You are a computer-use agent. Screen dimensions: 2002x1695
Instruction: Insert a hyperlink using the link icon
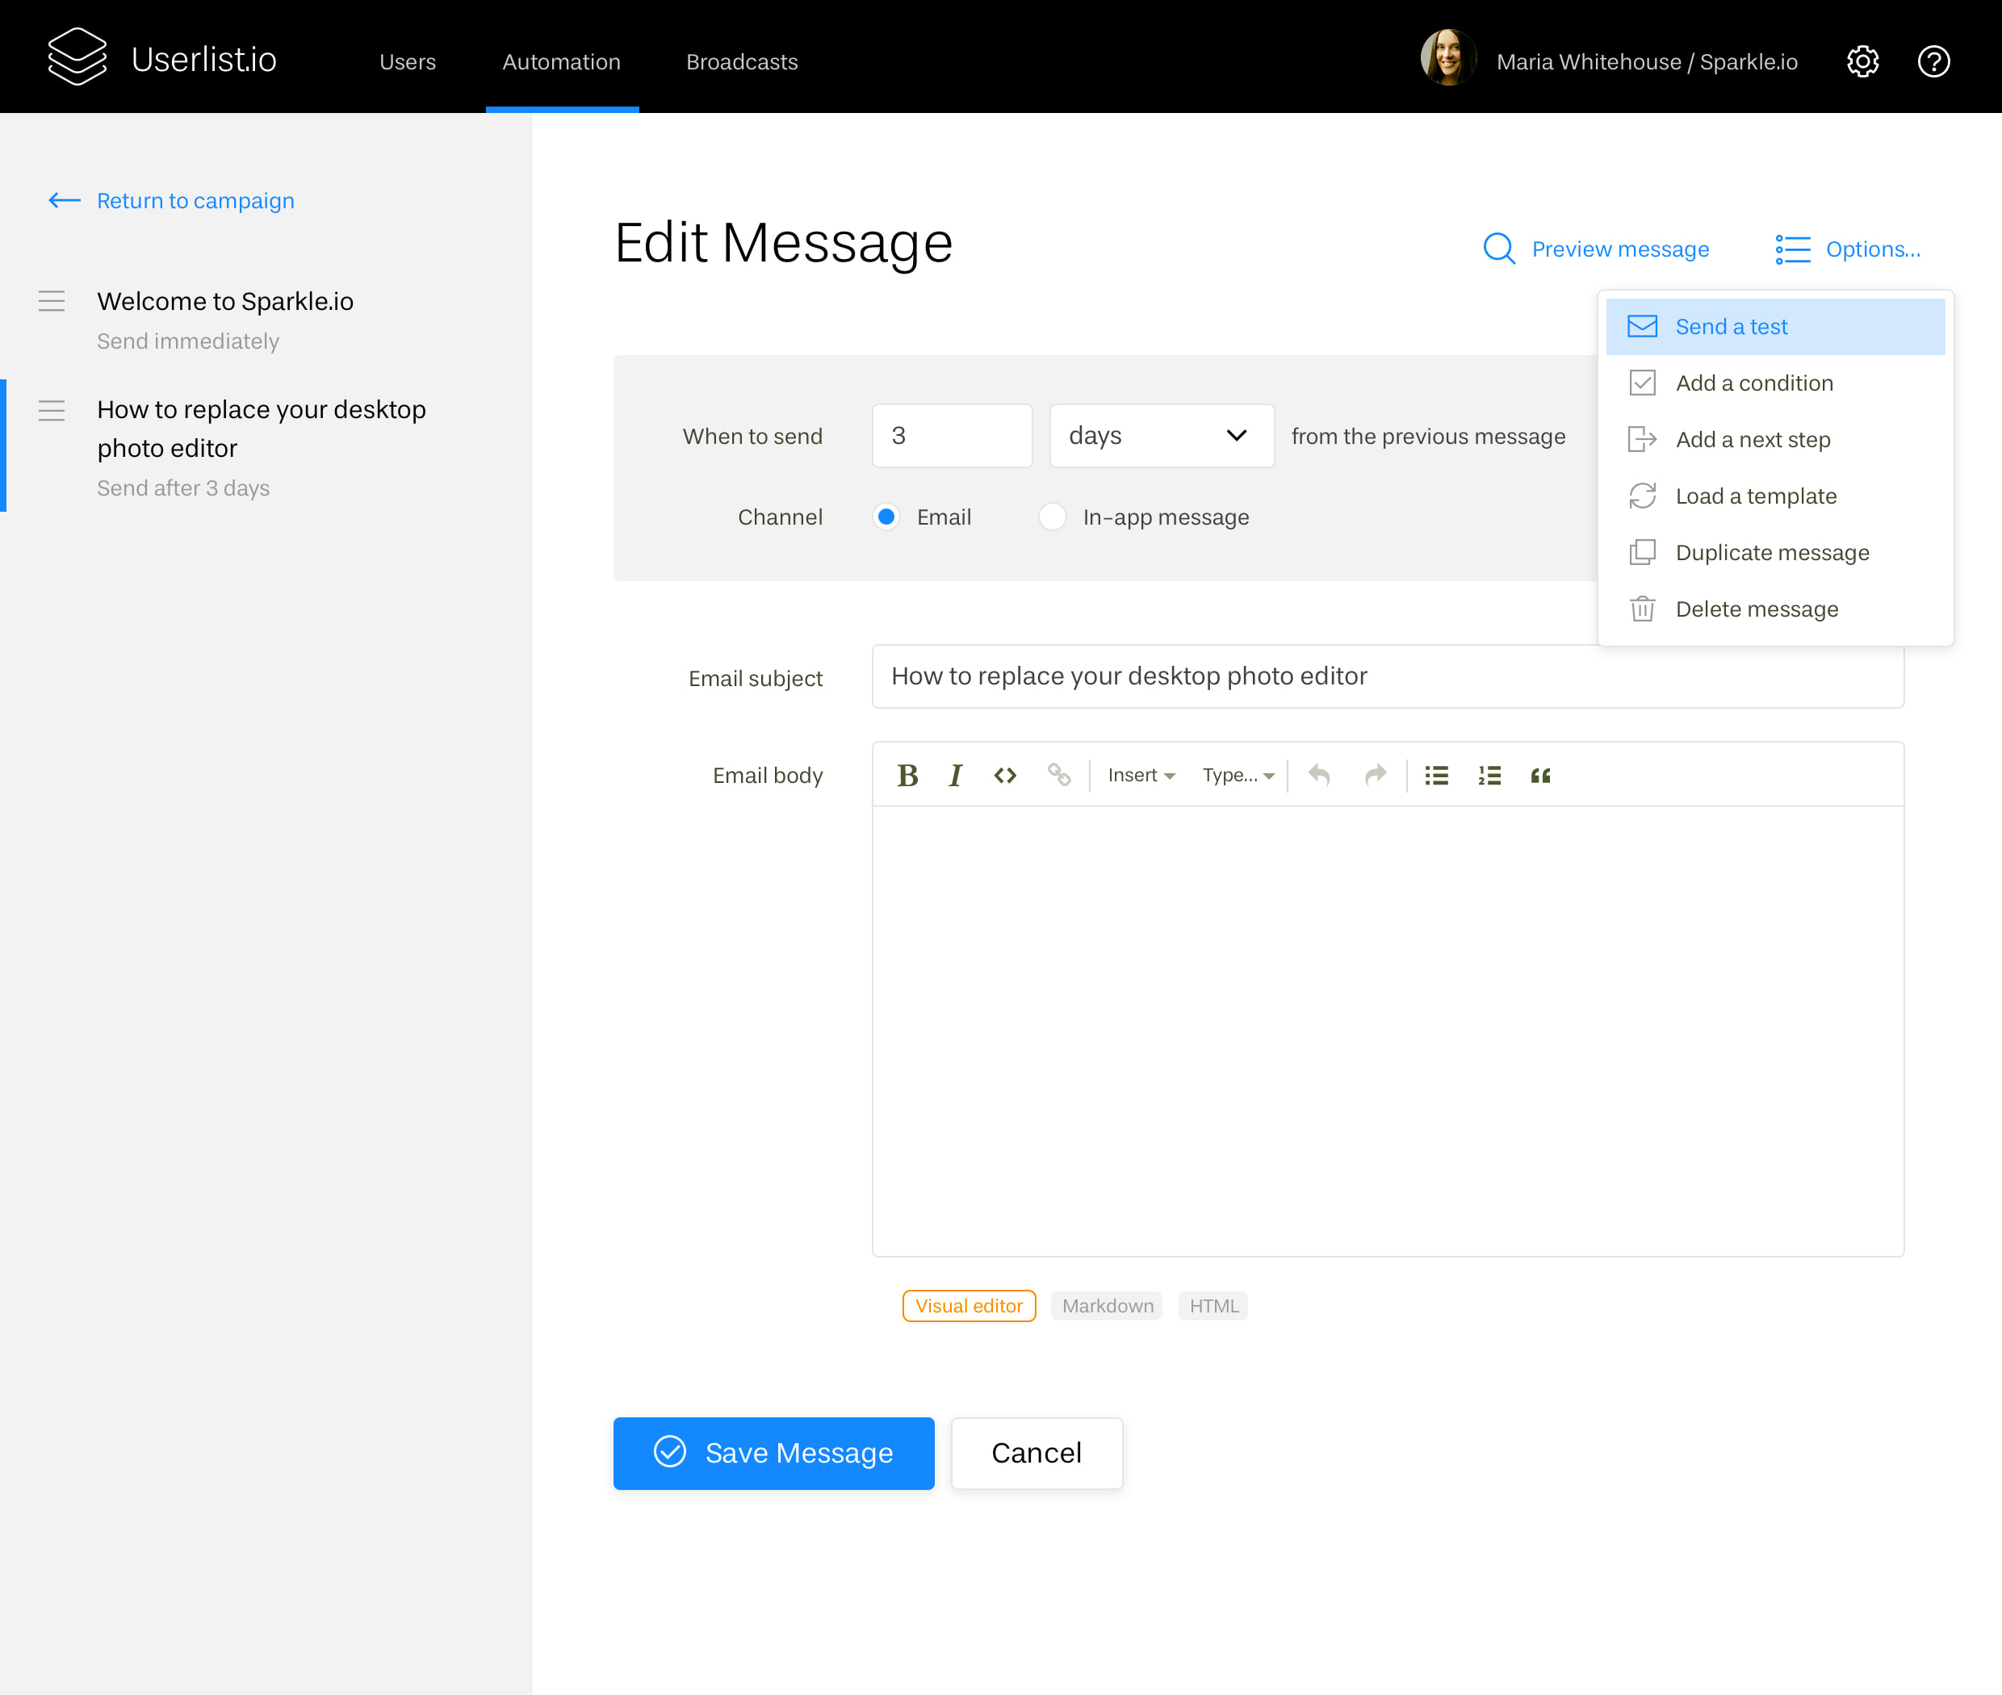[1059, 775]
